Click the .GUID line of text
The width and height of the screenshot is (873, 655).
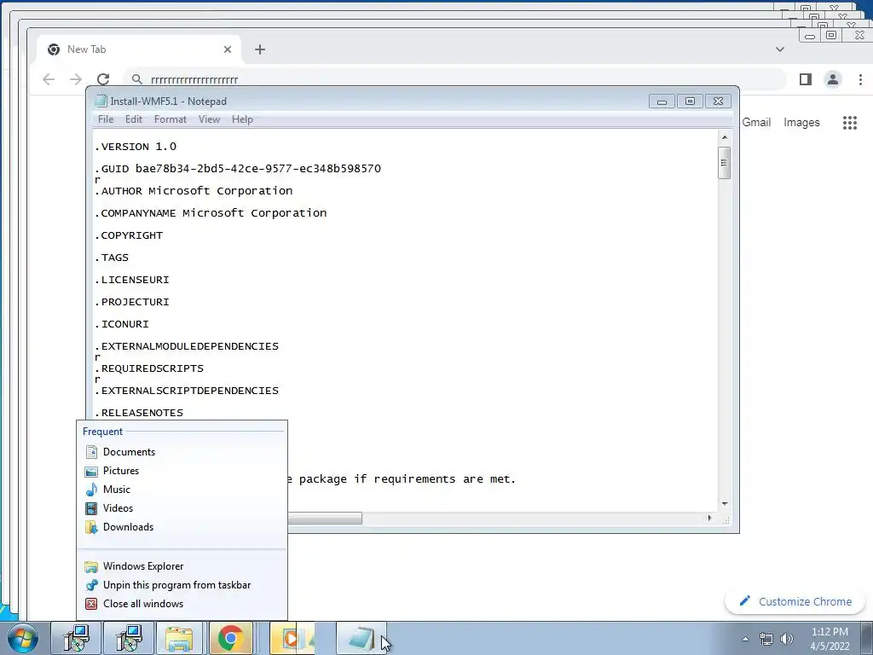238,169
